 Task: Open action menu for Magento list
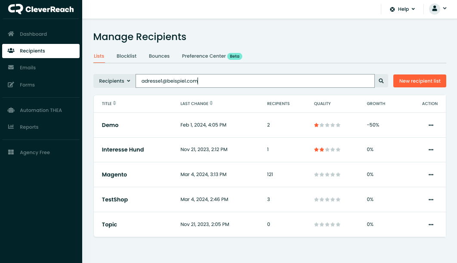(431, 175)
